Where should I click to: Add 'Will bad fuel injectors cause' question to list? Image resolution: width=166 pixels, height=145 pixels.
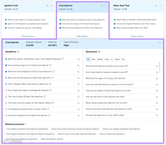click(157, 66)
